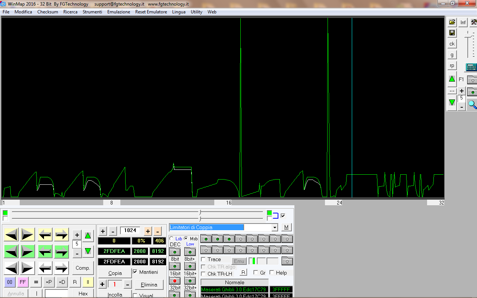Viewport: 477px width, 298px height.
Task: Click green-background right arrow button
Action: coord(61,251)
